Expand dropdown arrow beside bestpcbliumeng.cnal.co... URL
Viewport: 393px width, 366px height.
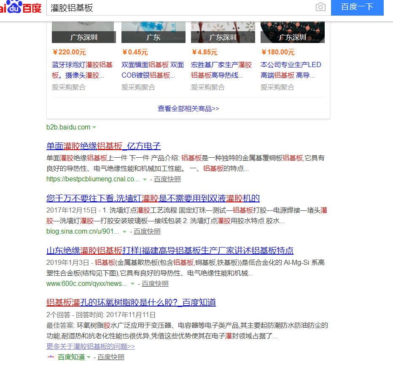click(x=145, y=180)
